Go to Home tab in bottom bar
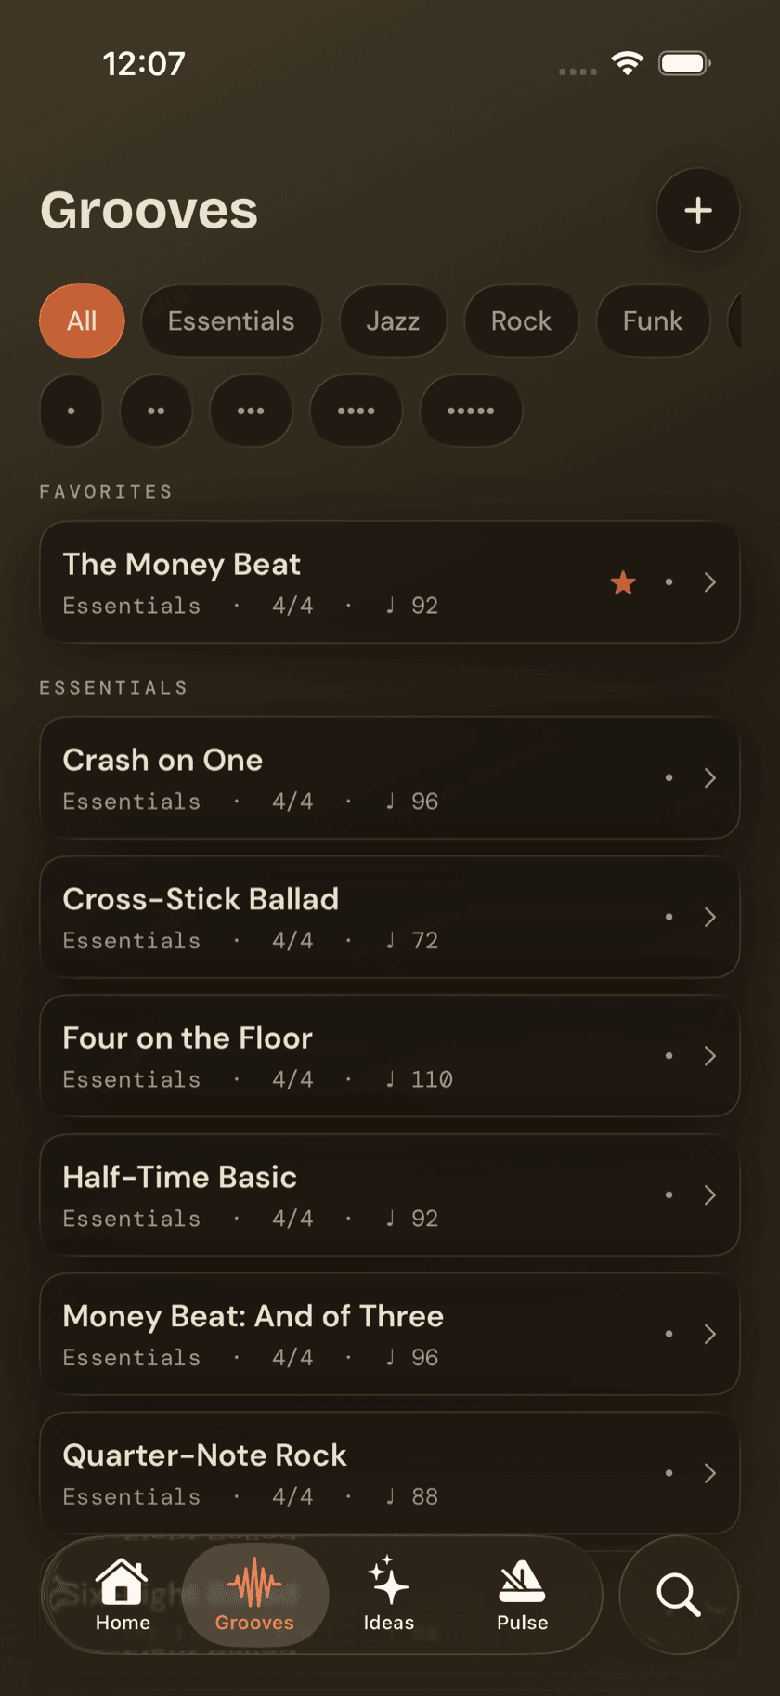 (x=123, y=1595)
